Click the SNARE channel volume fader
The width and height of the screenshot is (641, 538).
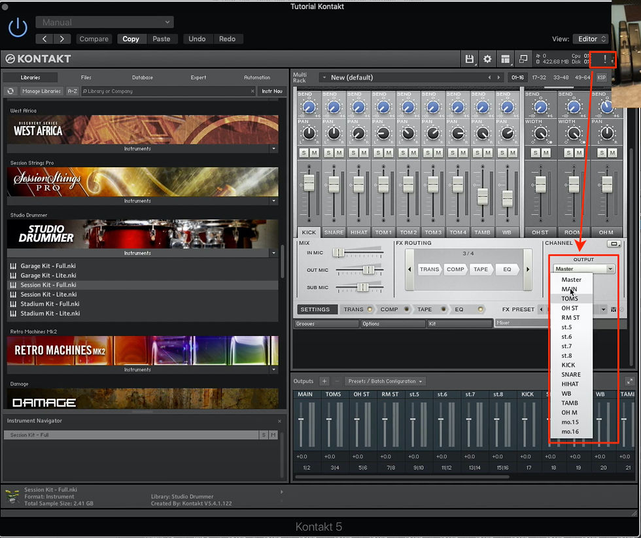click(x=334, y=184)
